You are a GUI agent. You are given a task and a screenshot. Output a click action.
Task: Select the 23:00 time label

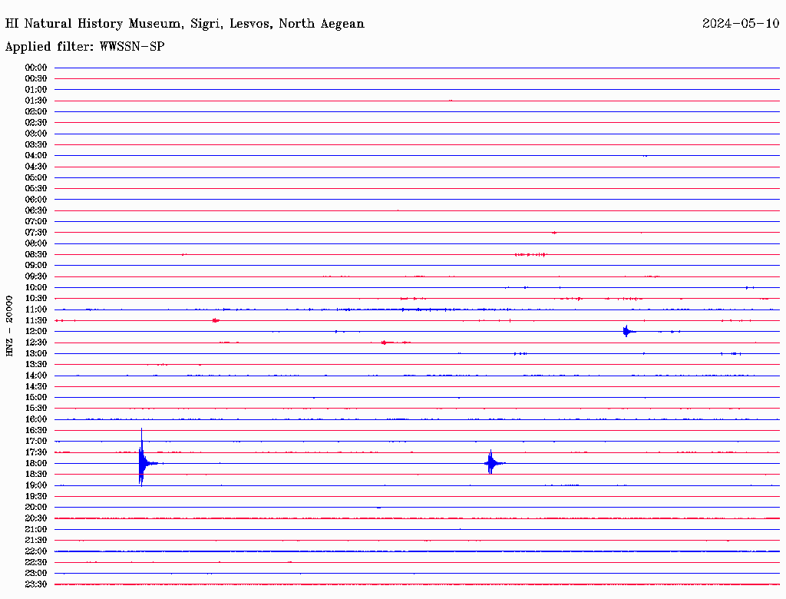(36, 574)
